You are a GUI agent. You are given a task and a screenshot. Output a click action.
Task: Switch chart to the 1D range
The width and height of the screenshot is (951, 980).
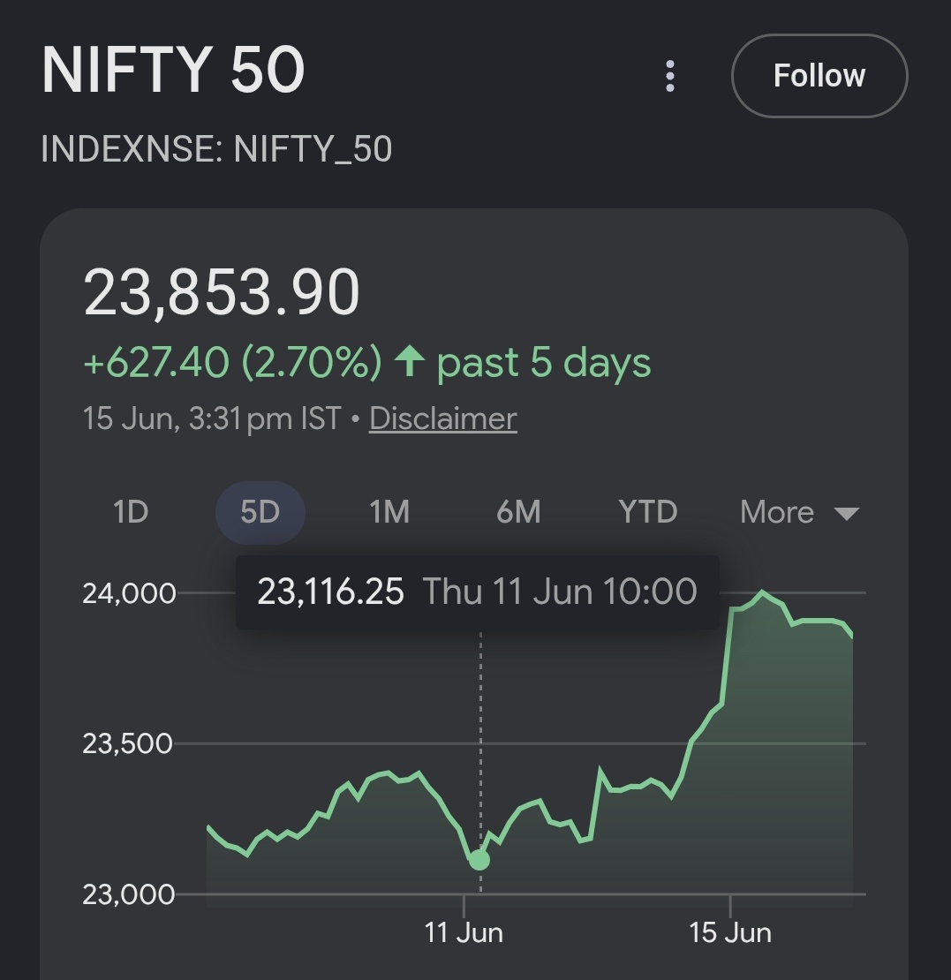tap(131, 512)
